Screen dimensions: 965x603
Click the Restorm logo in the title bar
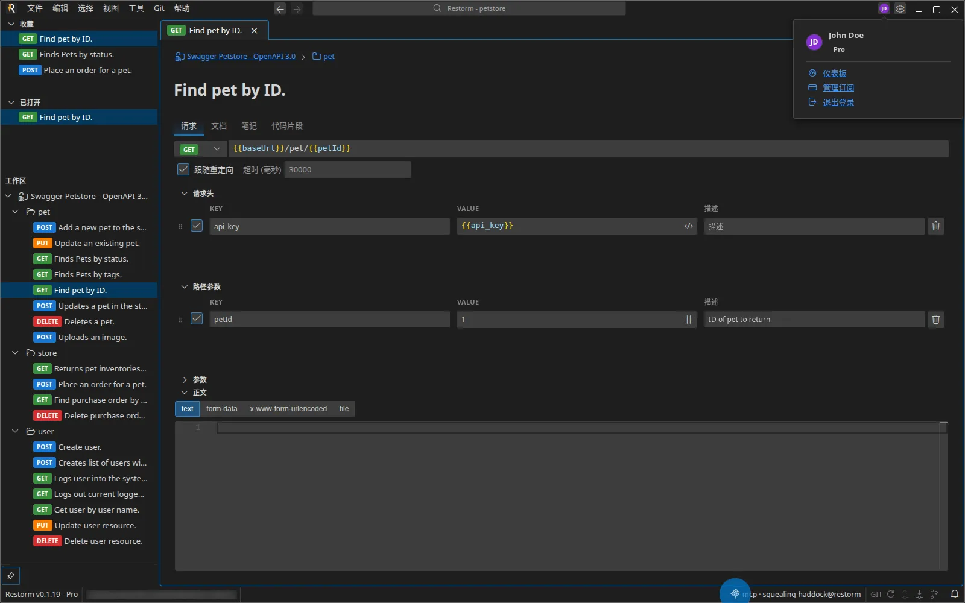(11, 8)
